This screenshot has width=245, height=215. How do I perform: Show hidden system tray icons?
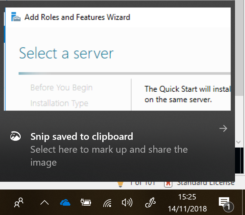pyautogui.click(x=44, y=203)
